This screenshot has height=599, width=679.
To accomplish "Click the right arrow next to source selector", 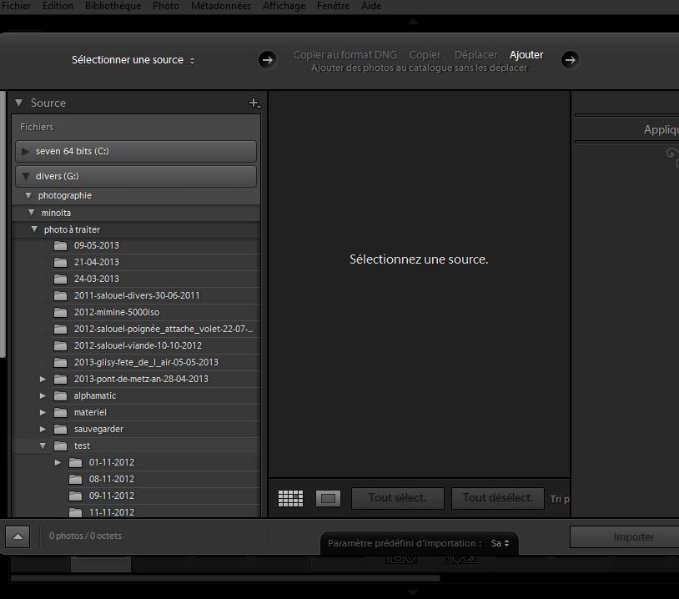I will (268, 60).
